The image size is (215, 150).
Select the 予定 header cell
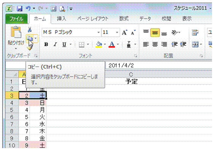coord(131,82)
